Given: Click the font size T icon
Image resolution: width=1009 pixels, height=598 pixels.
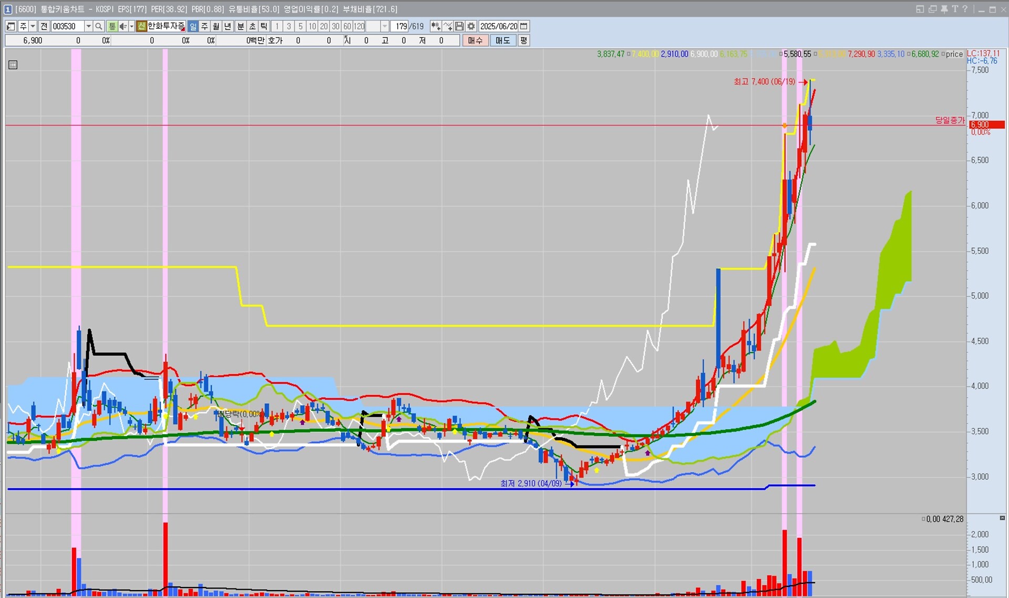Looking at the screenshot, I should click(x=954, y=9).
